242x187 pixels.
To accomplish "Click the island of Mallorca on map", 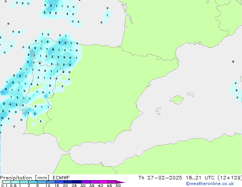I will click(177, 100).
